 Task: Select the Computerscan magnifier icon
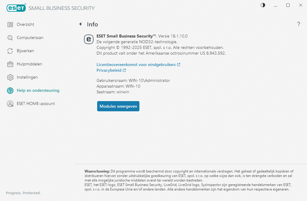click(10, 38)
